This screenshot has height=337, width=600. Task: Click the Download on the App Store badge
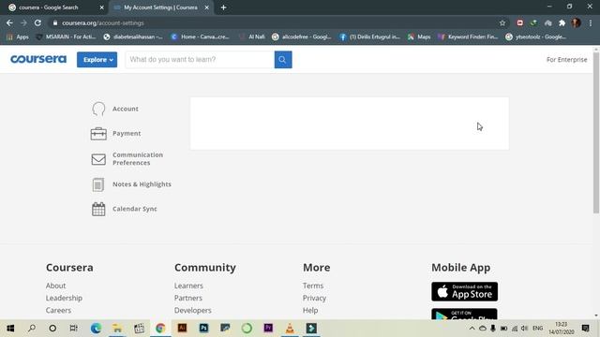pyautogui.click(x=465, y=291)
